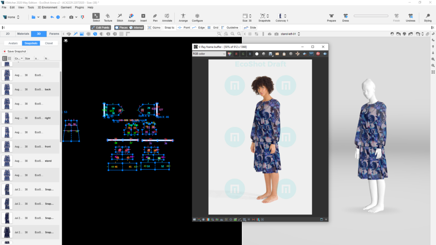
Task: Click the Arrange tool icon
Action: click(183, 17)
